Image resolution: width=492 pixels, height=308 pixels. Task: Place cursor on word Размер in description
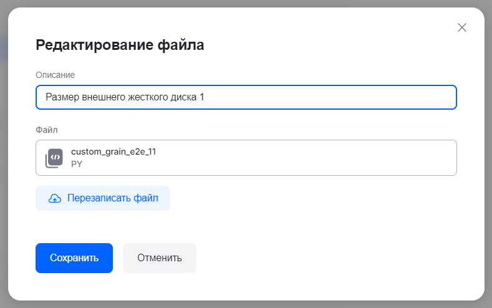pos(62,97)
